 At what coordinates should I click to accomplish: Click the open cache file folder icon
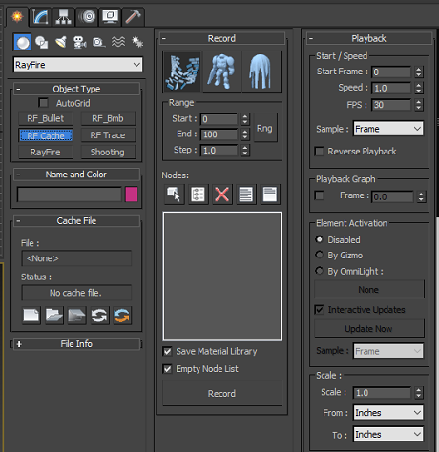(x=53, y=316)
